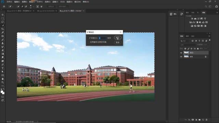Open the 图像(I) menu
The height and width of the screenshot is (123, 219).
click(x=24, y=2)
